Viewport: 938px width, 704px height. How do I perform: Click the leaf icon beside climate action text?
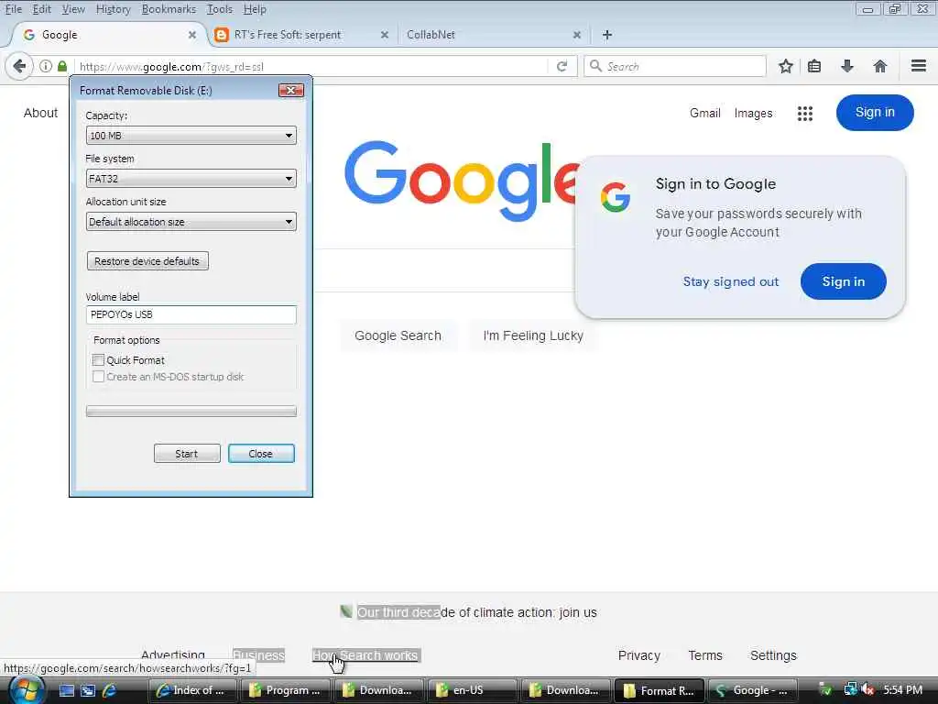tap(345, 611)
